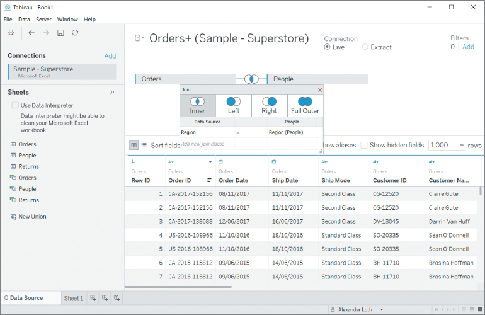Click the vertical scrollbar of the data grid

(481, 191)
